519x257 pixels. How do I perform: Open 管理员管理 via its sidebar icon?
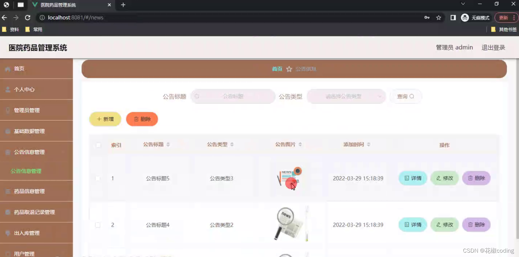pyautogui.click(x=7, y=110)
